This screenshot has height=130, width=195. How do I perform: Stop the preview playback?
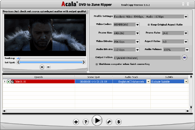(x=48, y=67)
